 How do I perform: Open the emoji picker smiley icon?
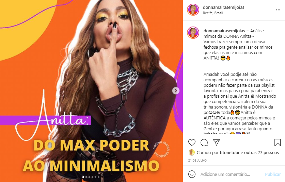point(192,174)
